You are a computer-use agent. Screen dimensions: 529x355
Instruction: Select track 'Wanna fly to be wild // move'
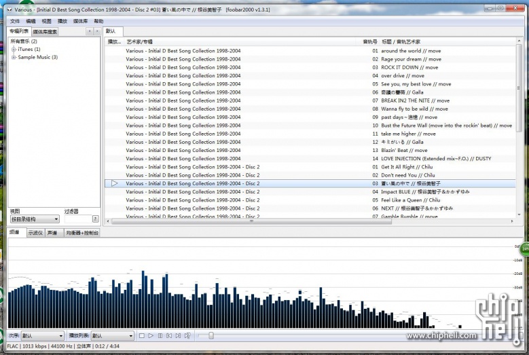[310, 109]
